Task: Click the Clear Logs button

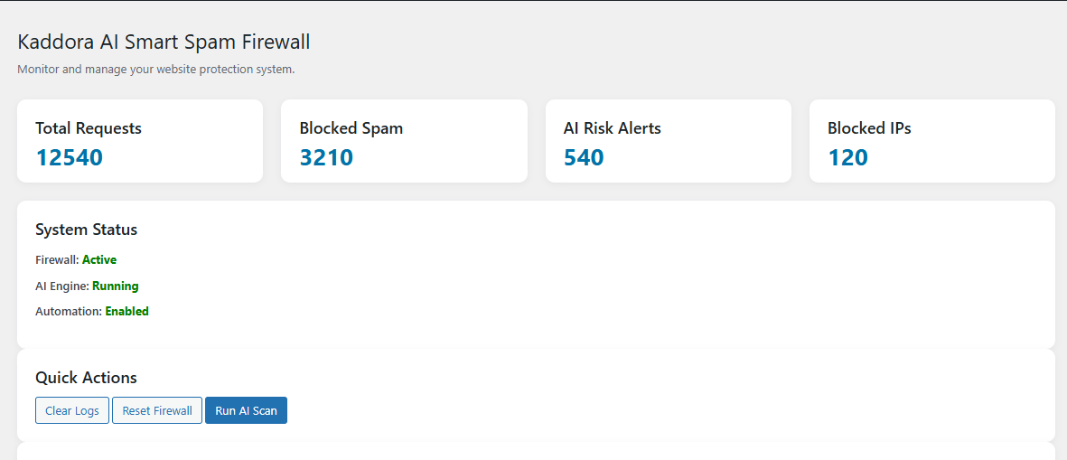Action: tap(72, 410)
